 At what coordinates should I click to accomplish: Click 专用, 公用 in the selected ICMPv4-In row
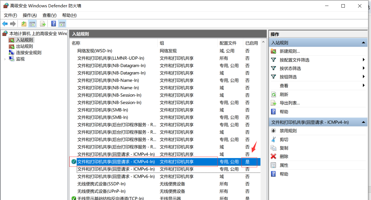coord(229,162)
